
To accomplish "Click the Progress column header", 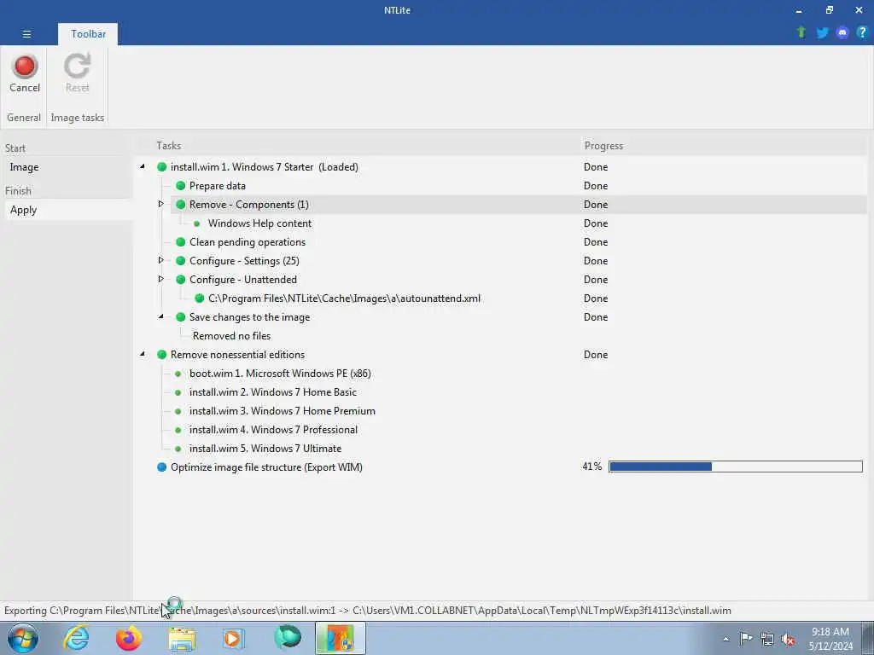I will [x=603, y=145].
